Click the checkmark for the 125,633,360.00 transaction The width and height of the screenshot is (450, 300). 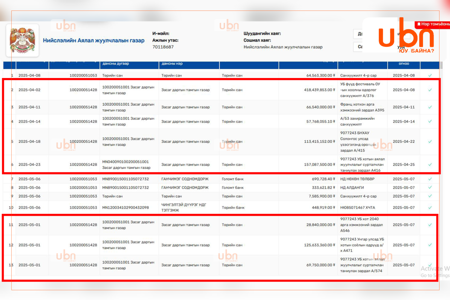point(430,245)
